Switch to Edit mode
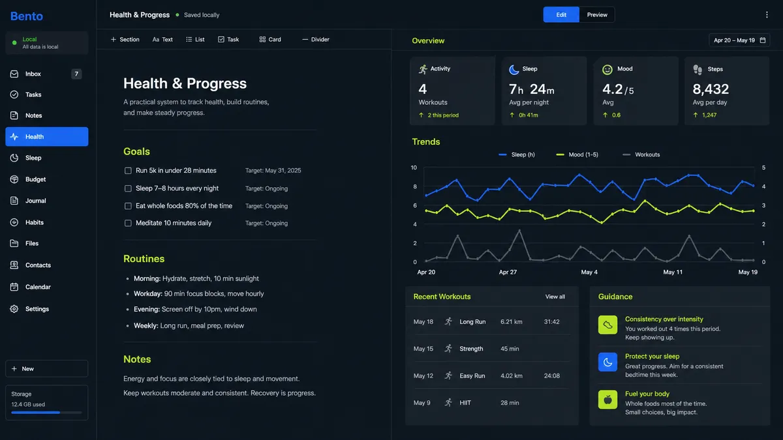 point(561,14)
